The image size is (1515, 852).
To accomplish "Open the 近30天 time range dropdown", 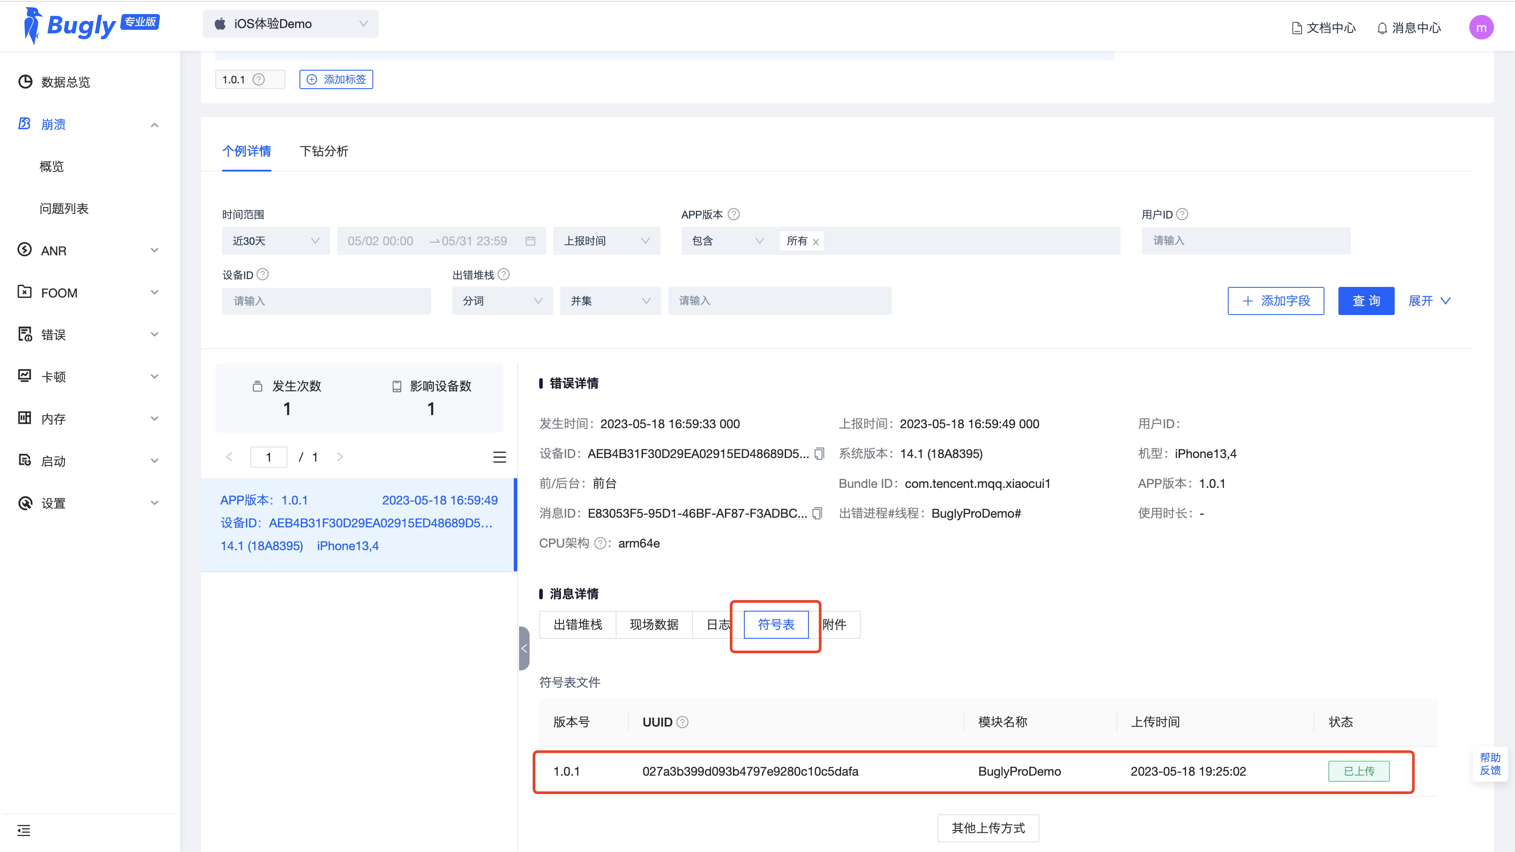I will pos(276,241).
